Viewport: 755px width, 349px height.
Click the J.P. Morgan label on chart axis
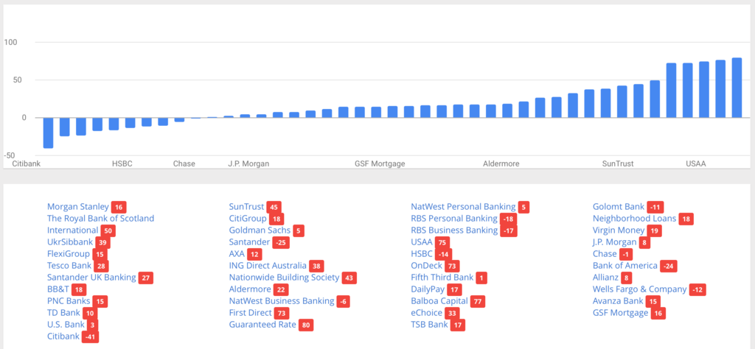248,163
